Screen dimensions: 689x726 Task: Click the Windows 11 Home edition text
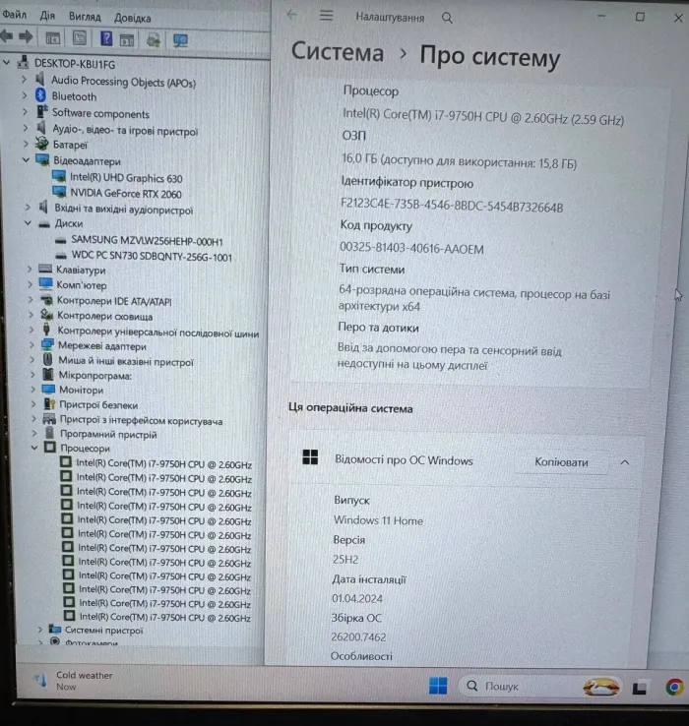click(x=378, y=520)
